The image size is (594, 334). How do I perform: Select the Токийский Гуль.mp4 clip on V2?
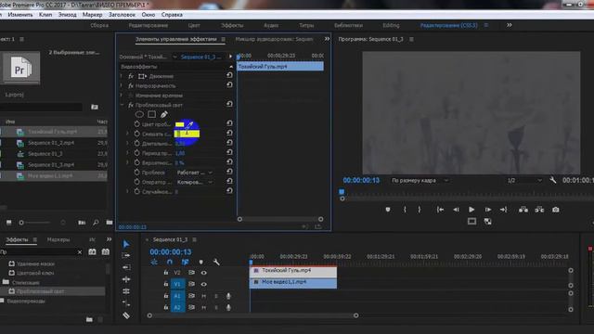pyautogui.click(x=293, y=271)
